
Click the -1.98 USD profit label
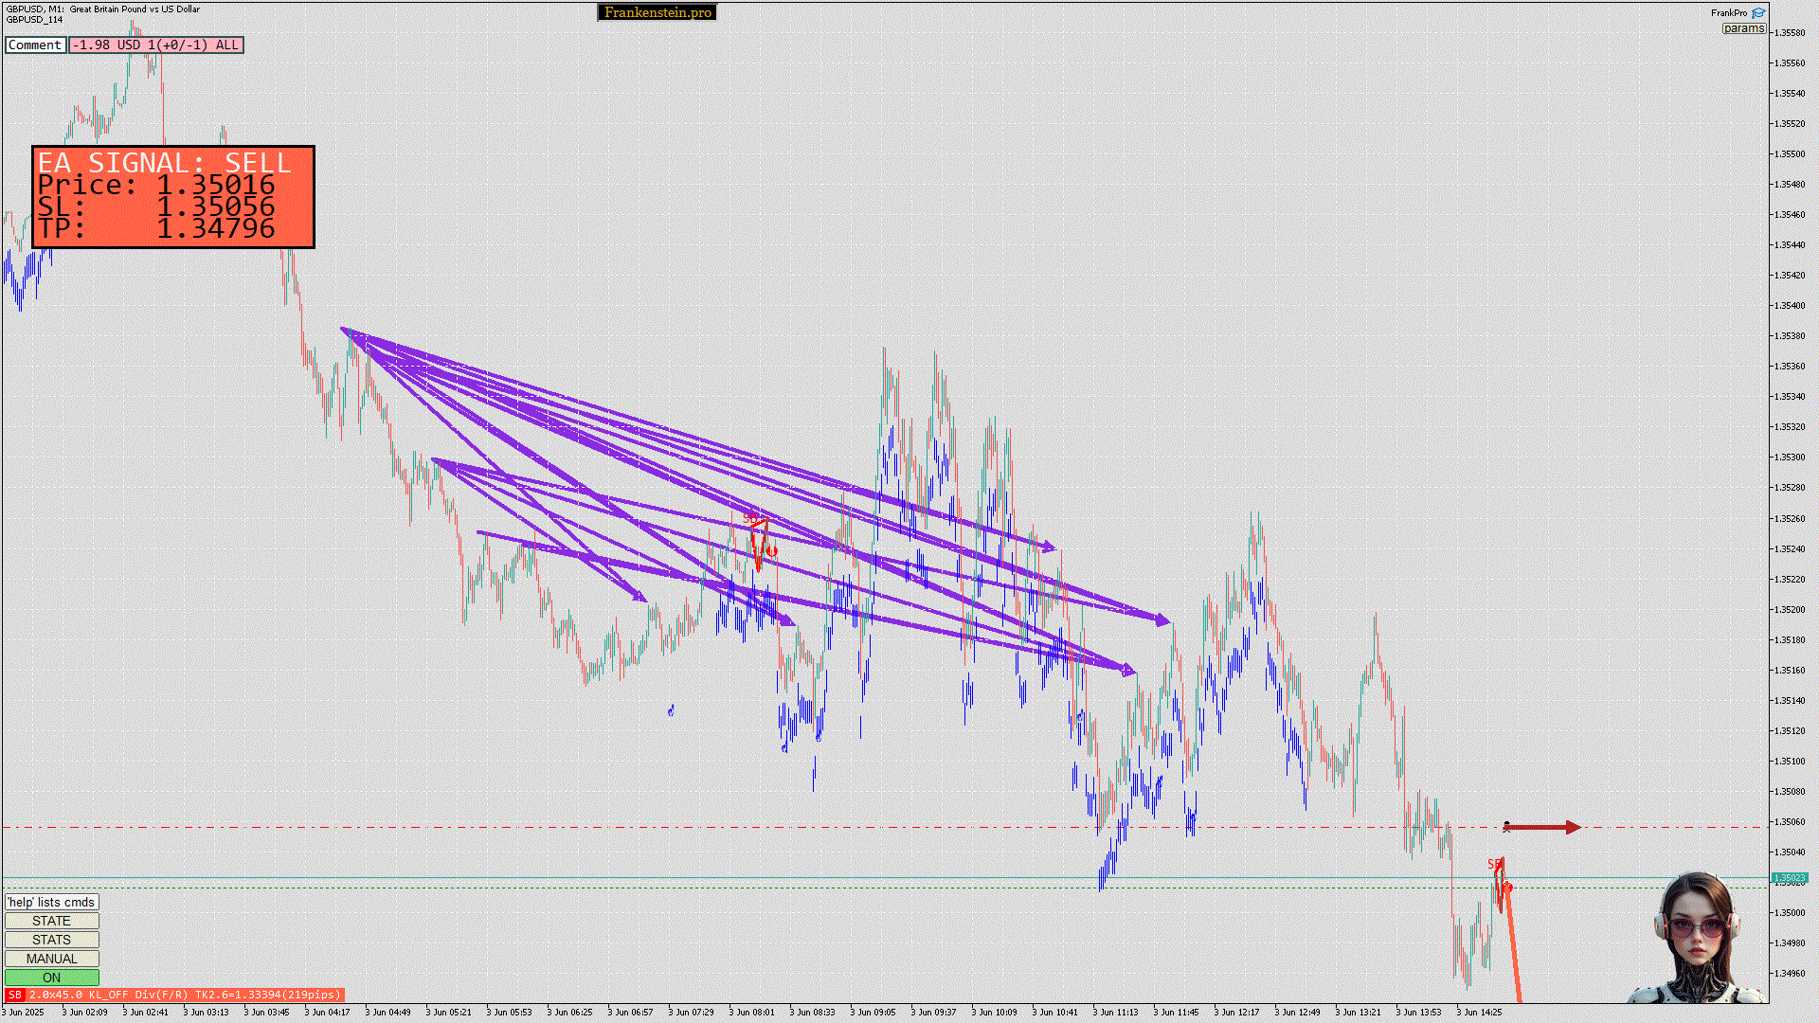tap(156, 45)
